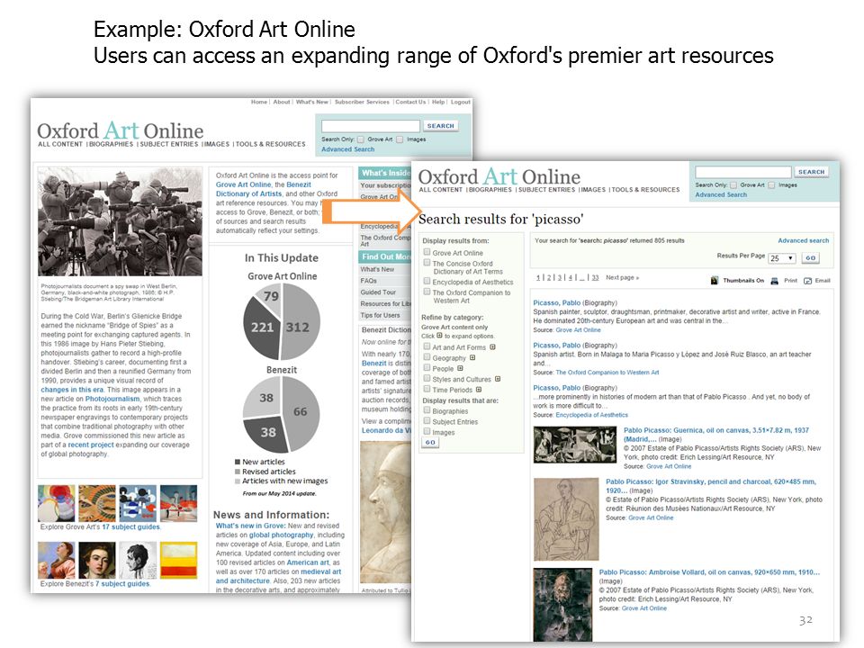Click GO beside Results Per Page
The image size is (864, 648).
(x=810, y=258)
